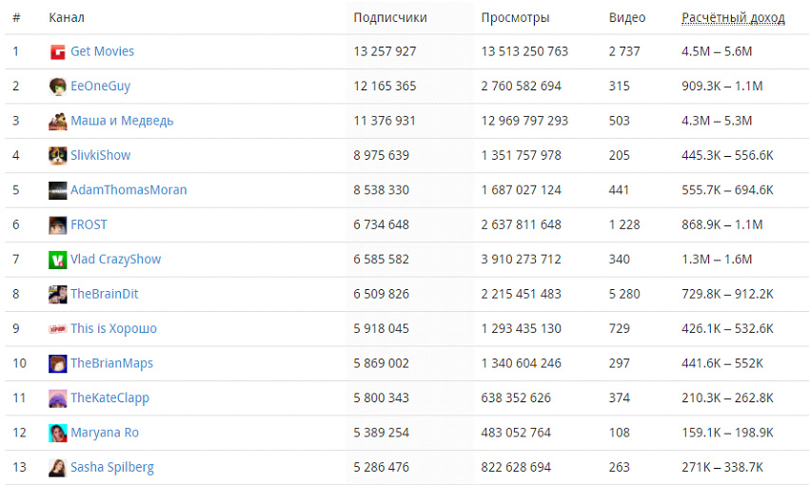
Task: Open the Sasha Spilberg channel link
Action: [112, 468]
